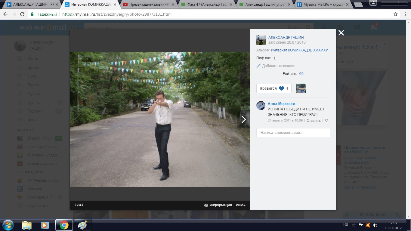Open Подарки in the left sidebar
The width and height of the screenshot is (411, 231).
[x=35, y=111]
